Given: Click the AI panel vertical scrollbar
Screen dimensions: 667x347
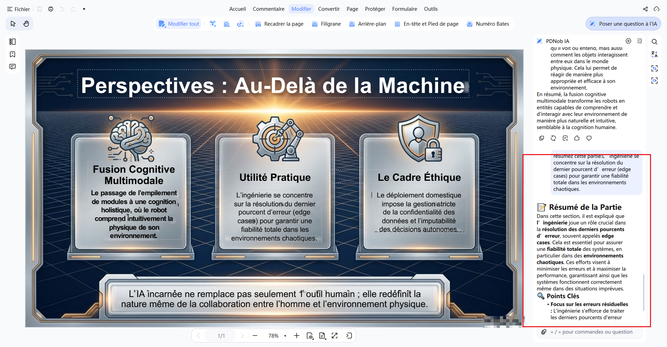Looking at the screenshot, I should pyautogui.click(x=644, y=293).
